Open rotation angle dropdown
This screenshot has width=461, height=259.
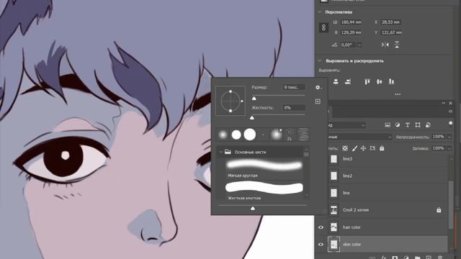[x=359, y=45]
